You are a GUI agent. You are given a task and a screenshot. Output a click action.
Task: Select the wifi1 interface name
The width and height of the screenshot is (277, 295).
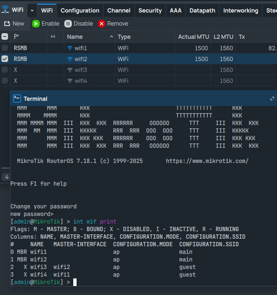81,48
